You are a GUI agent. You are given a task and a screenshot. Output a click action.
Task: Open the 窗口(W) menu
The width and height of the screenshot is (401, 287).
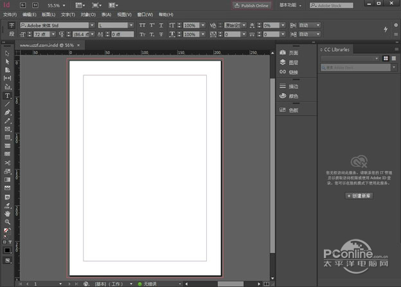[145, 14]
